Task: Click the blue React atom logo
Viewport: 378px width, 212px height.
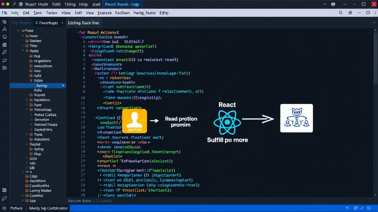Action: pyautogui.click(x=227, y=122)
